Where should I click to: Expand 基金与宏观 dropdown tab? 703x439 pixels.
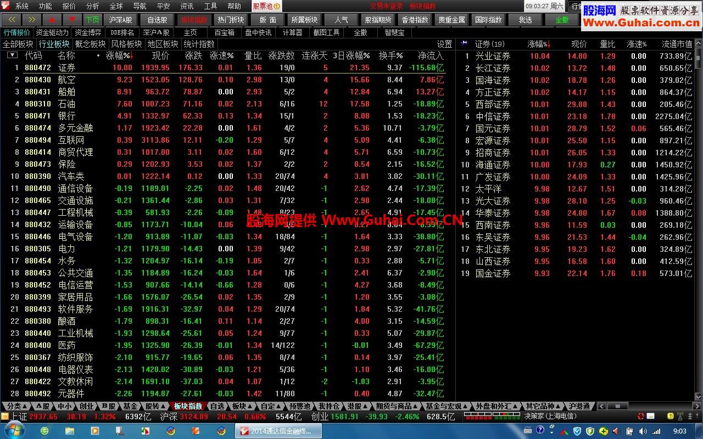[x=447, y=406]
